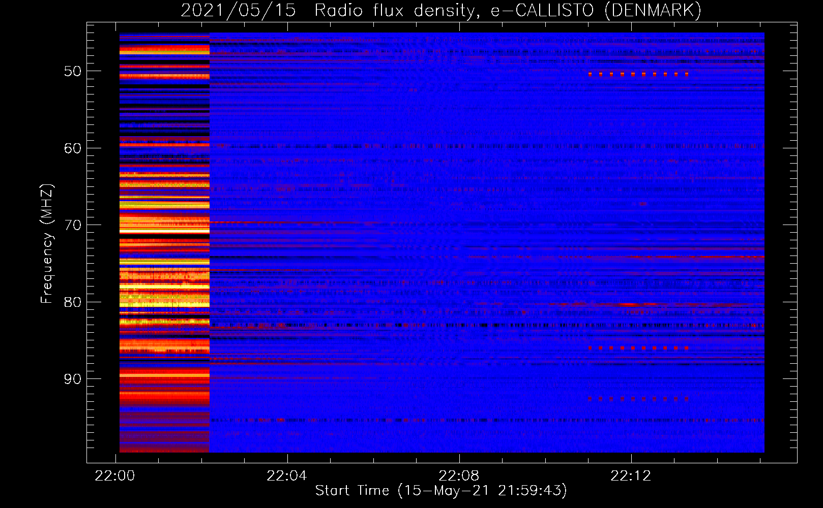The image size is (823, 508).
Task: Click the 80 frequency axis label
Action: [73, 302]
